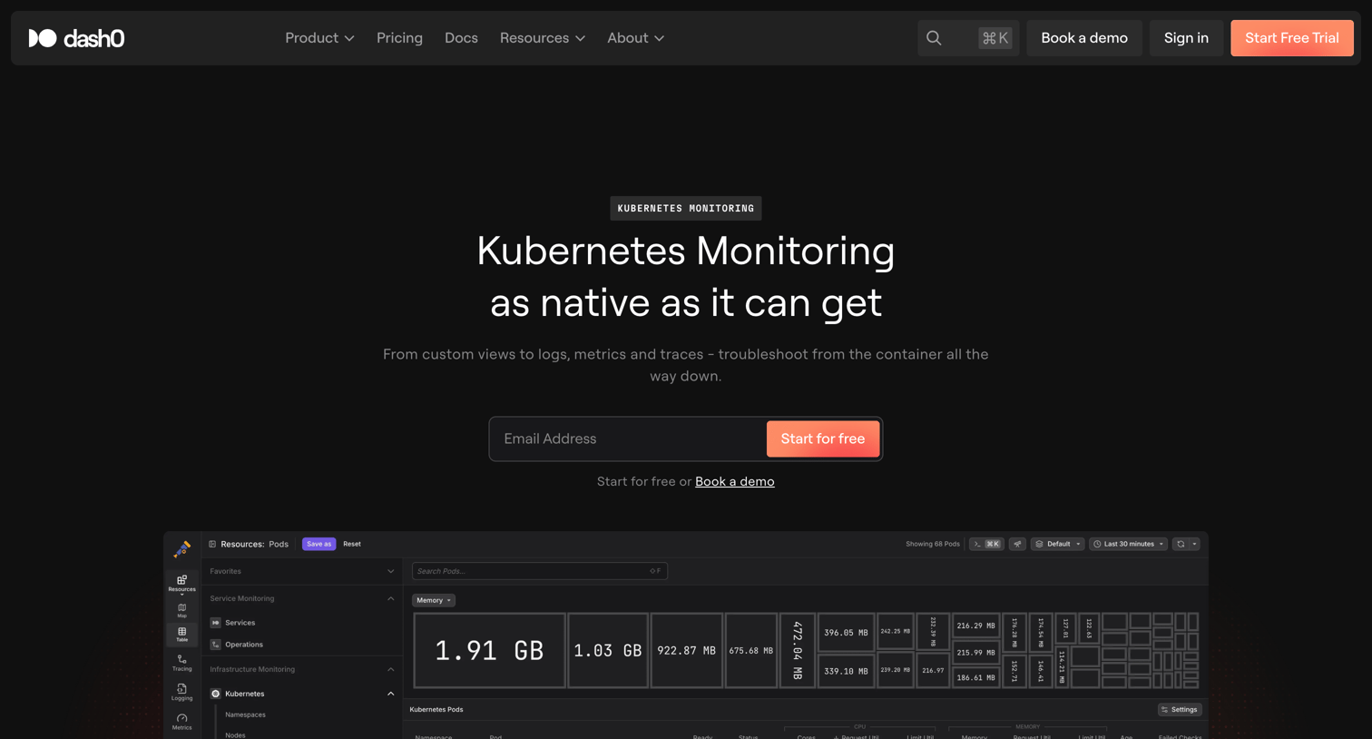Go to the Pricing page
Image resolution: width=1372 pixels, height=739 pixels.
(x=399, y=38)
